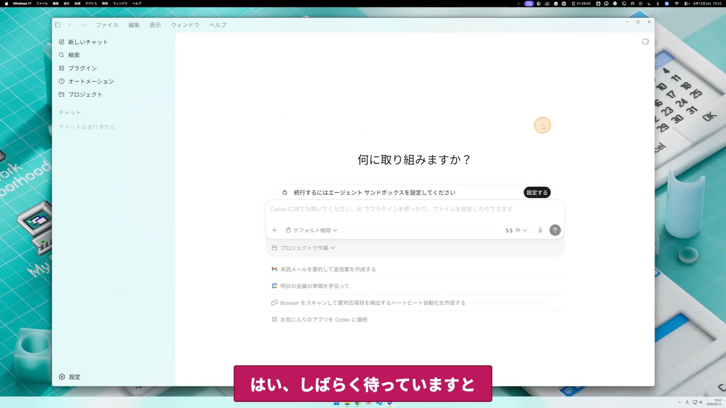
Task: Open Visual Studio Code from Windows taskbar
Action: click(379, 403)
